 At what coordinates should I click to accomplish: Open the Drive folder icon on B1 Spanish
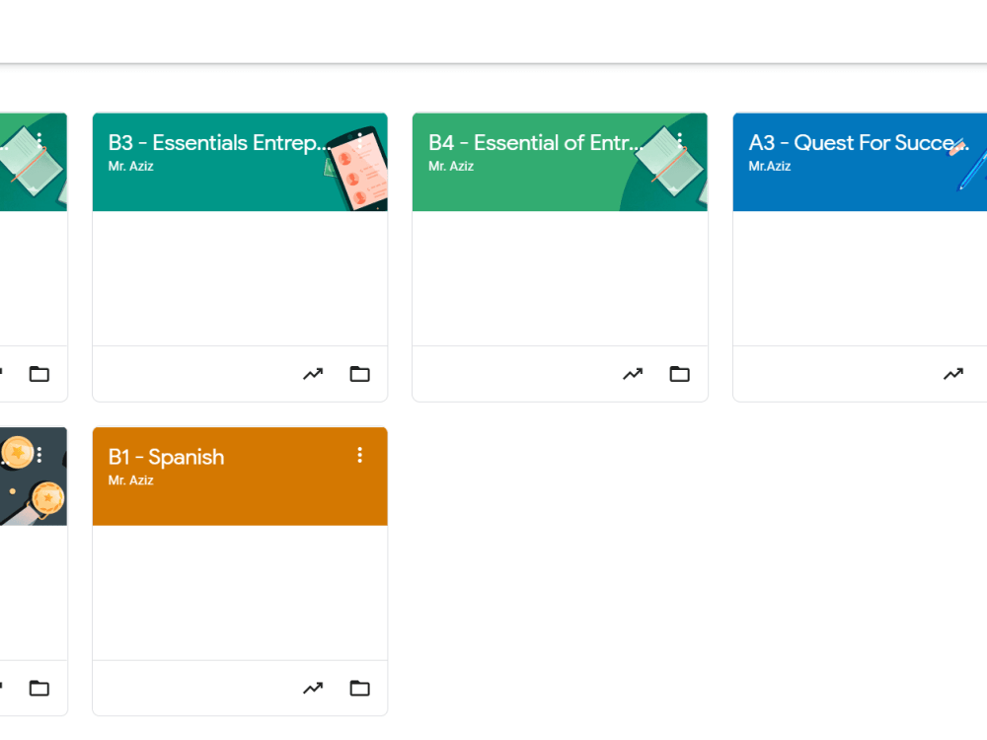[x=359, y=688]
